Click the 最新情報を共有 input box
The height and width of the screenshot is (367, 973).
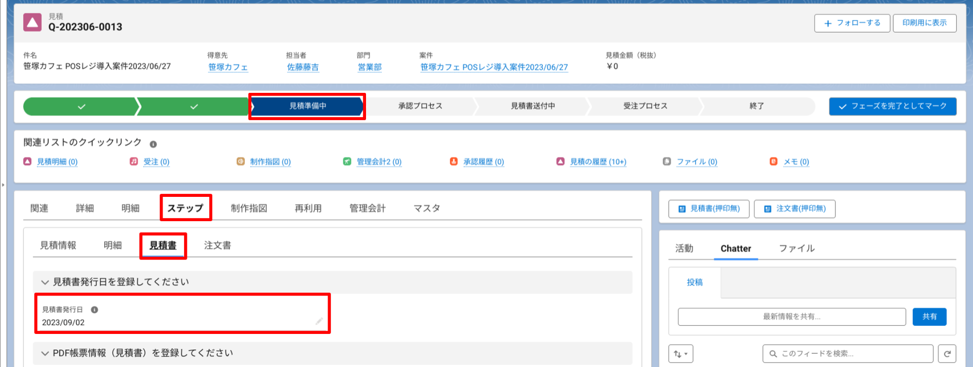pos(791,316)
